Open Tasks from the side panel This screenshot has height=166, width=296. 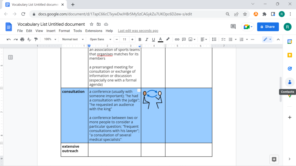pos(289,69)
